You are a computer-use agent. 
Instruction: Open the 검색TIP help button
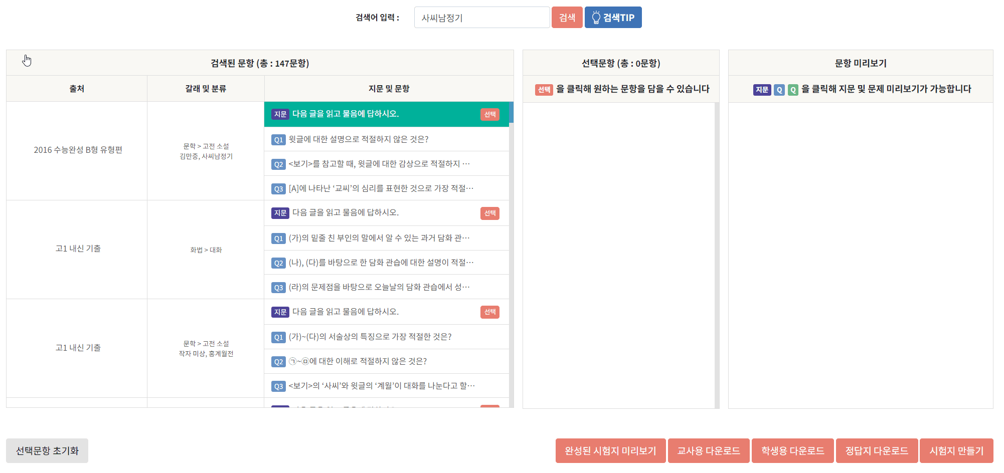tap(613, 18)
